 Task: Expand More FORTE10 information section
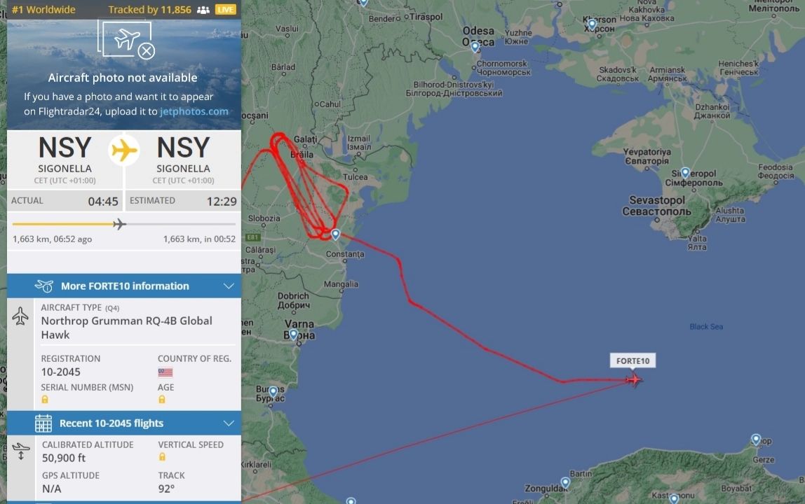[x=123, y=286]
